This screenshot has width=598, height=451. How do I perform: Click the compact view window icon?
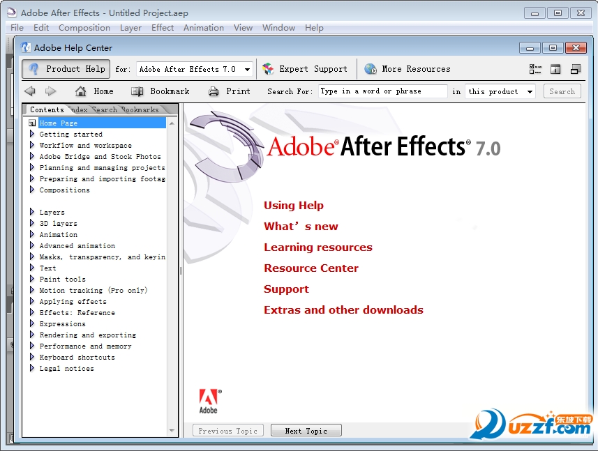click(576, 69)
